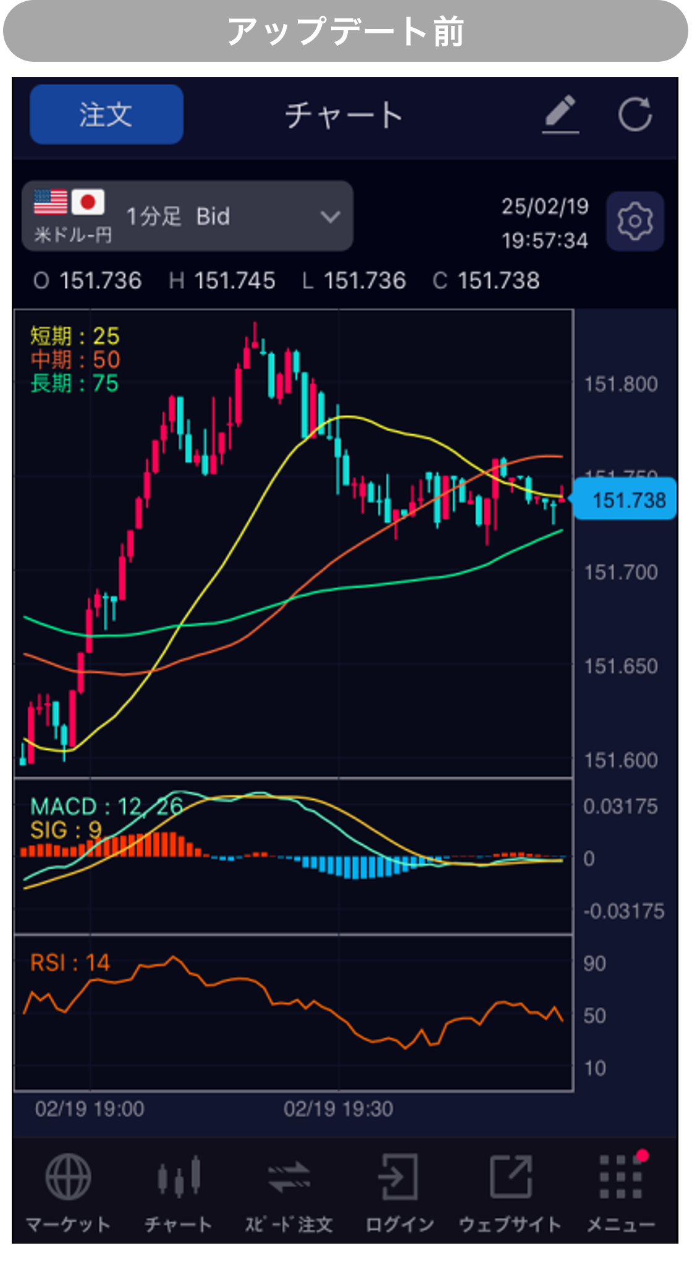
Task: Open Speed Order arrows icon
Action: tap(289, 1177)
